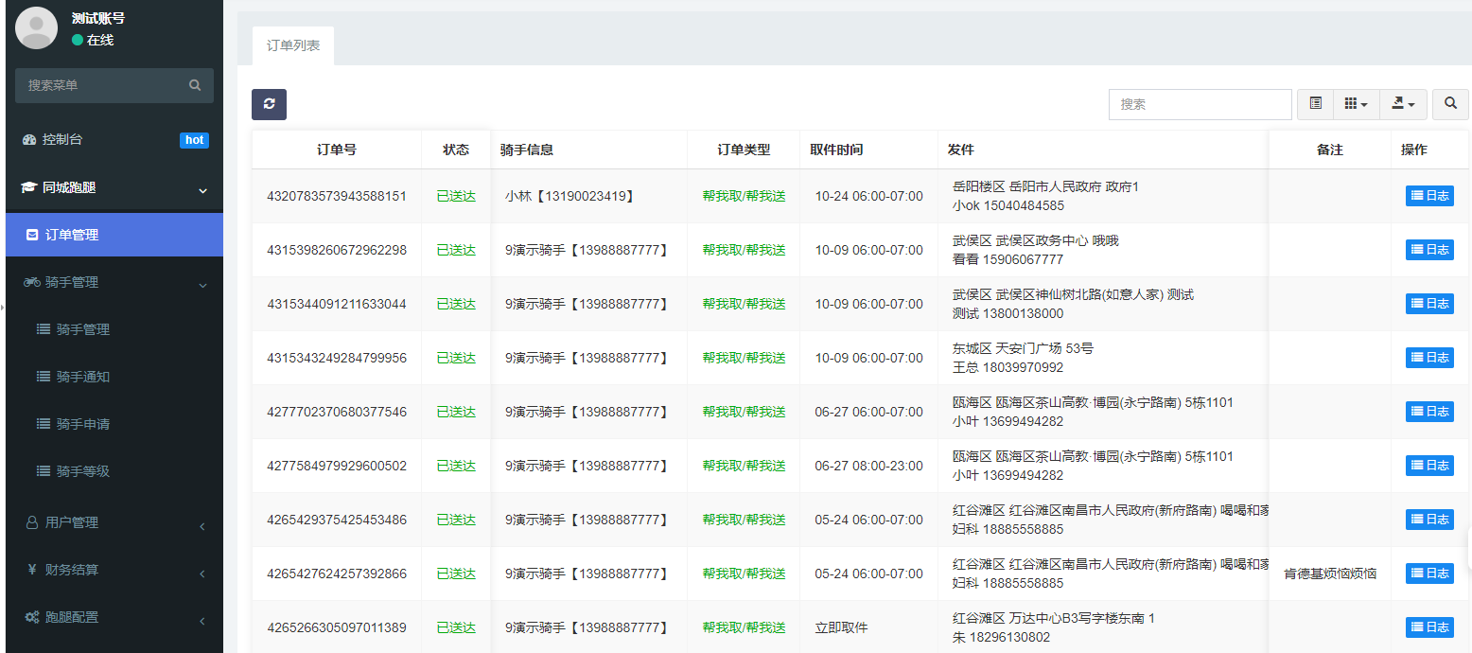Click the list icon beside 骑手通知
Image resolution: width=1472 pixels, height=653 pixels.
click(43, 377)
